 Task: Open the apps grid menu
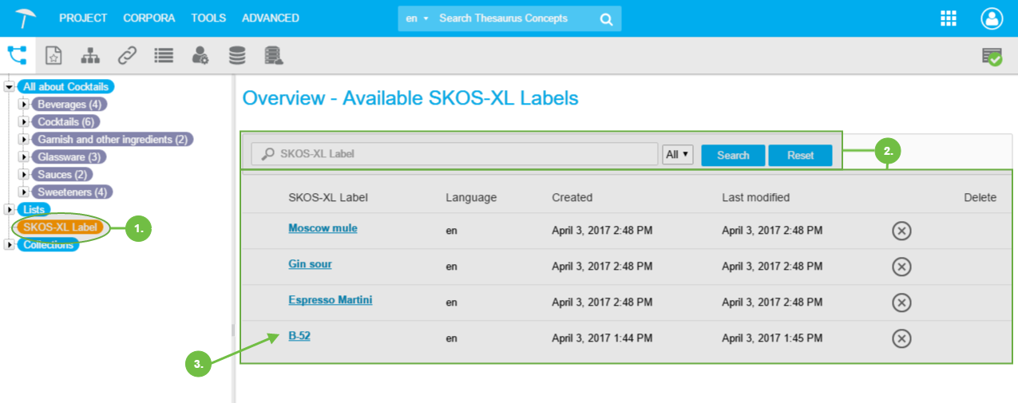[x=949, y=18]
